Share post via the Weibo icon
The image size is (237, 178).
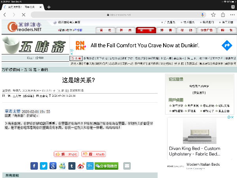[x=81, y=166]
